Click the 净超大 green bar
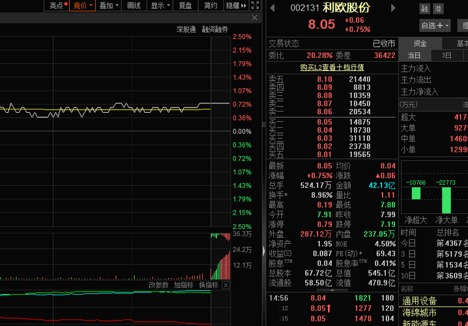The height and width of the screenshot is (326, 468). [416, 193]
